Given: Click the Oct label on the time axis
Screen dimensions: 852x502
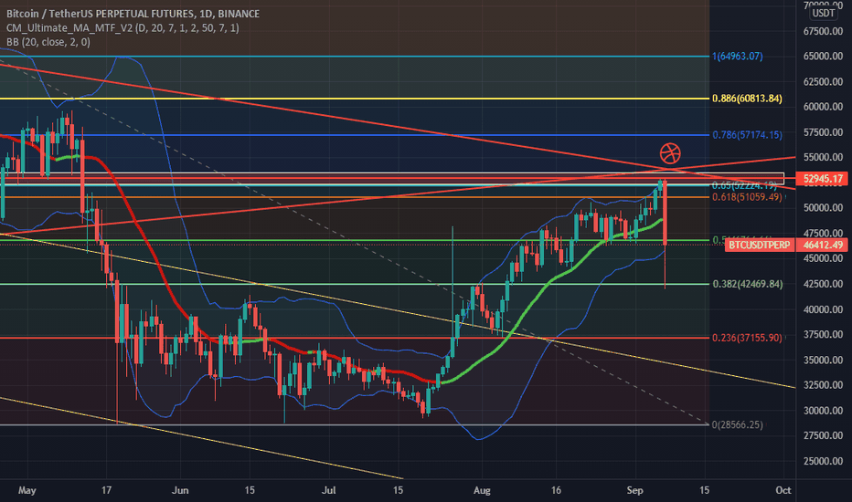Looking at the screenshot, I should [783, 491].
